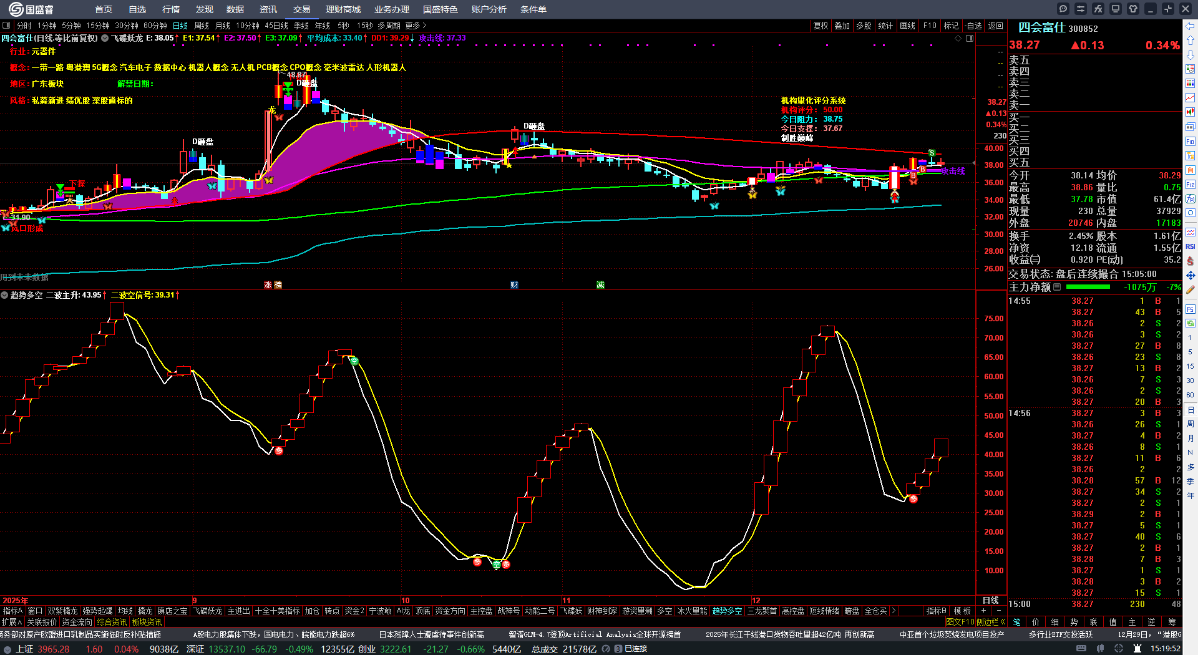Viewport: 1198px width, 655px height.
Task: Click the 返回 back button
Action: (x=996, y=26)
